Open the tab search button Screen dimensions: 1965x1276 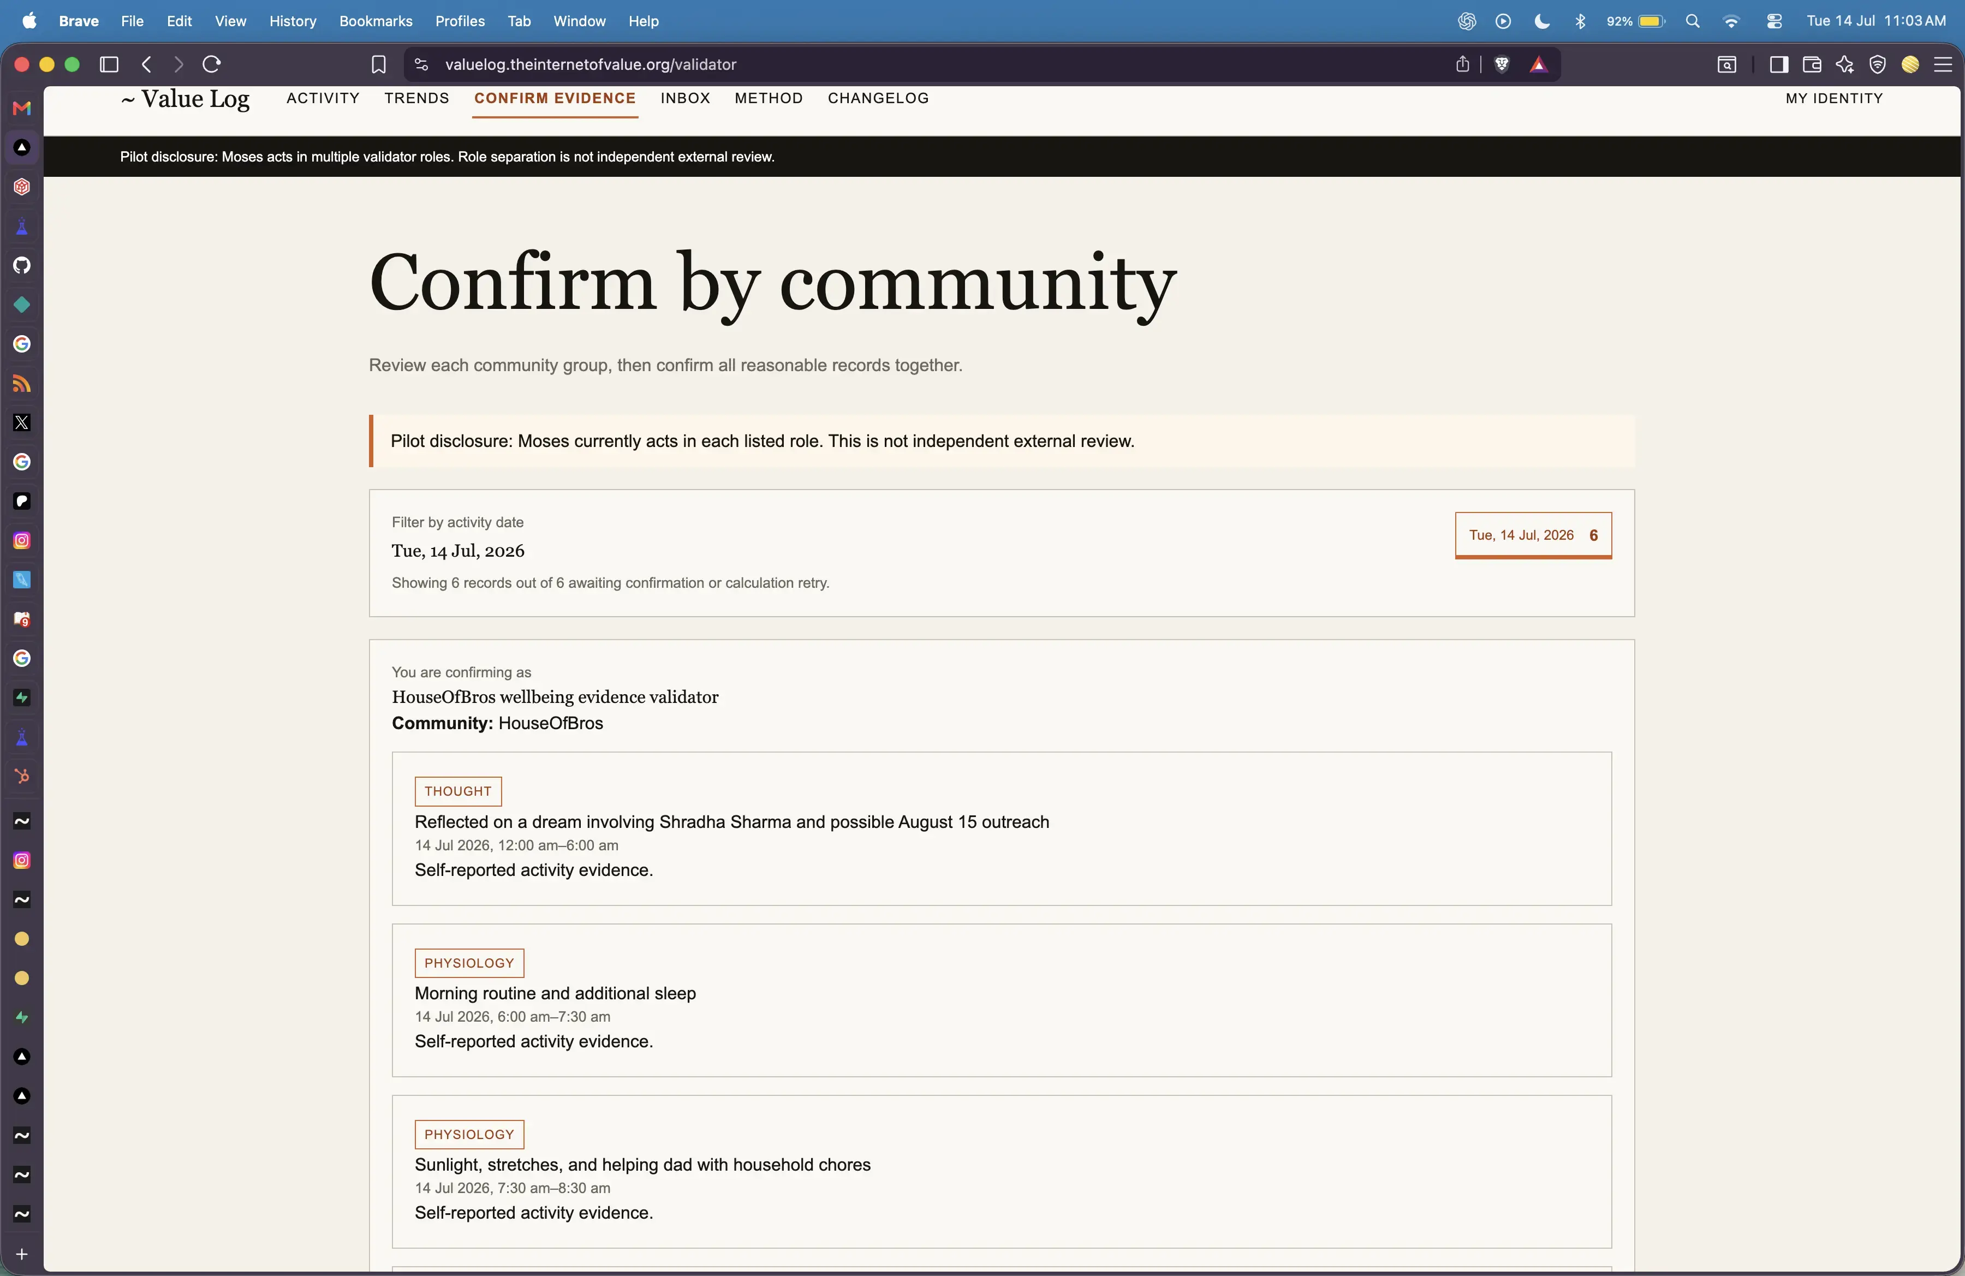(1726, 64)
